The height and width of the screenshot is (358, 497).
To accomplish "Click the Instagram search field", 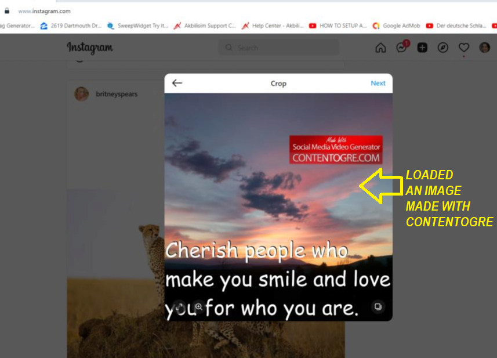I will point(279,48).
